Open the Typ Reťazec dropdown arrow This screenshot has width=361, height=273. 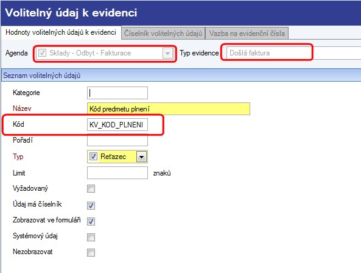point(141,157)
